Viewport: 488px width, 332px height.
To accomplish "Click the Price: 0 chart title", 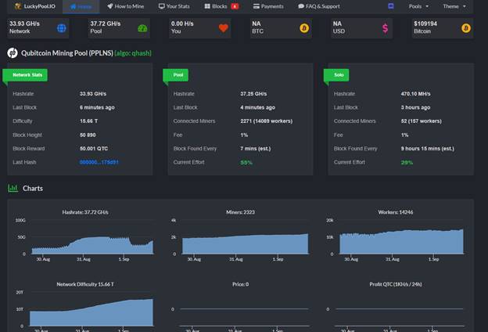I will pyautogui.click(x=240, y=284).
